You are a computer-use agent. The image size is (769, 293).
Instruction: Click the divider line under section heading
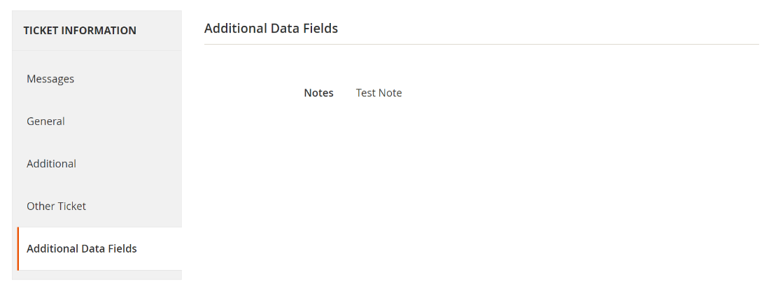point(481,45)
